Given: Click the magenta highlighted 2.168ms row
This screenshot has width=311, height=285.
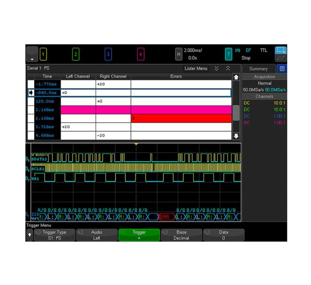Looking at the screenshot, I should pos(130,110).
